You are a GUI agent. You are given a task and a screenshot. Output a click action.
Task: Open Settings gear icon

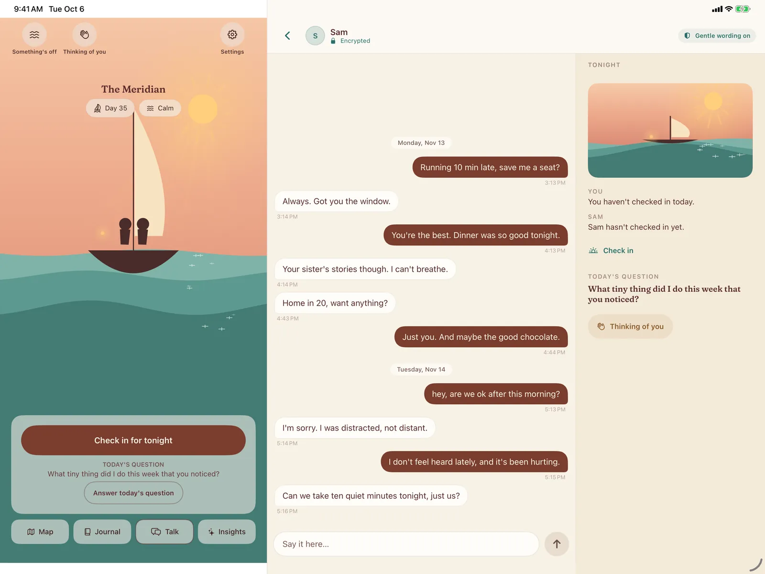coord(232,34)
